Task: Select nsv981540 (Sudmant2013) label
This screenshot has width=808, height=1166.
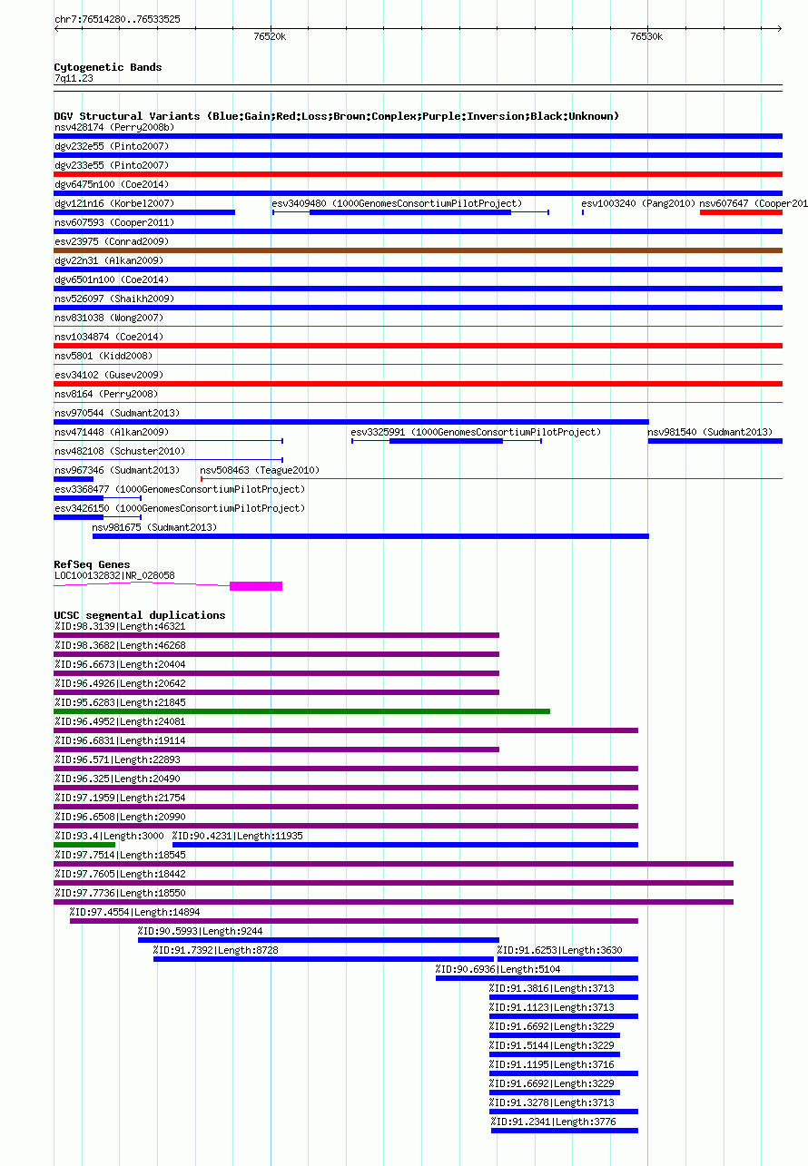Action: click(x=710, y=432)
